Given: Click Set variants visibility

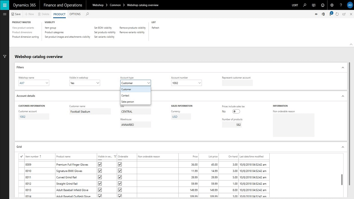Looking at the screenshot, I should (x=104, y=37).
